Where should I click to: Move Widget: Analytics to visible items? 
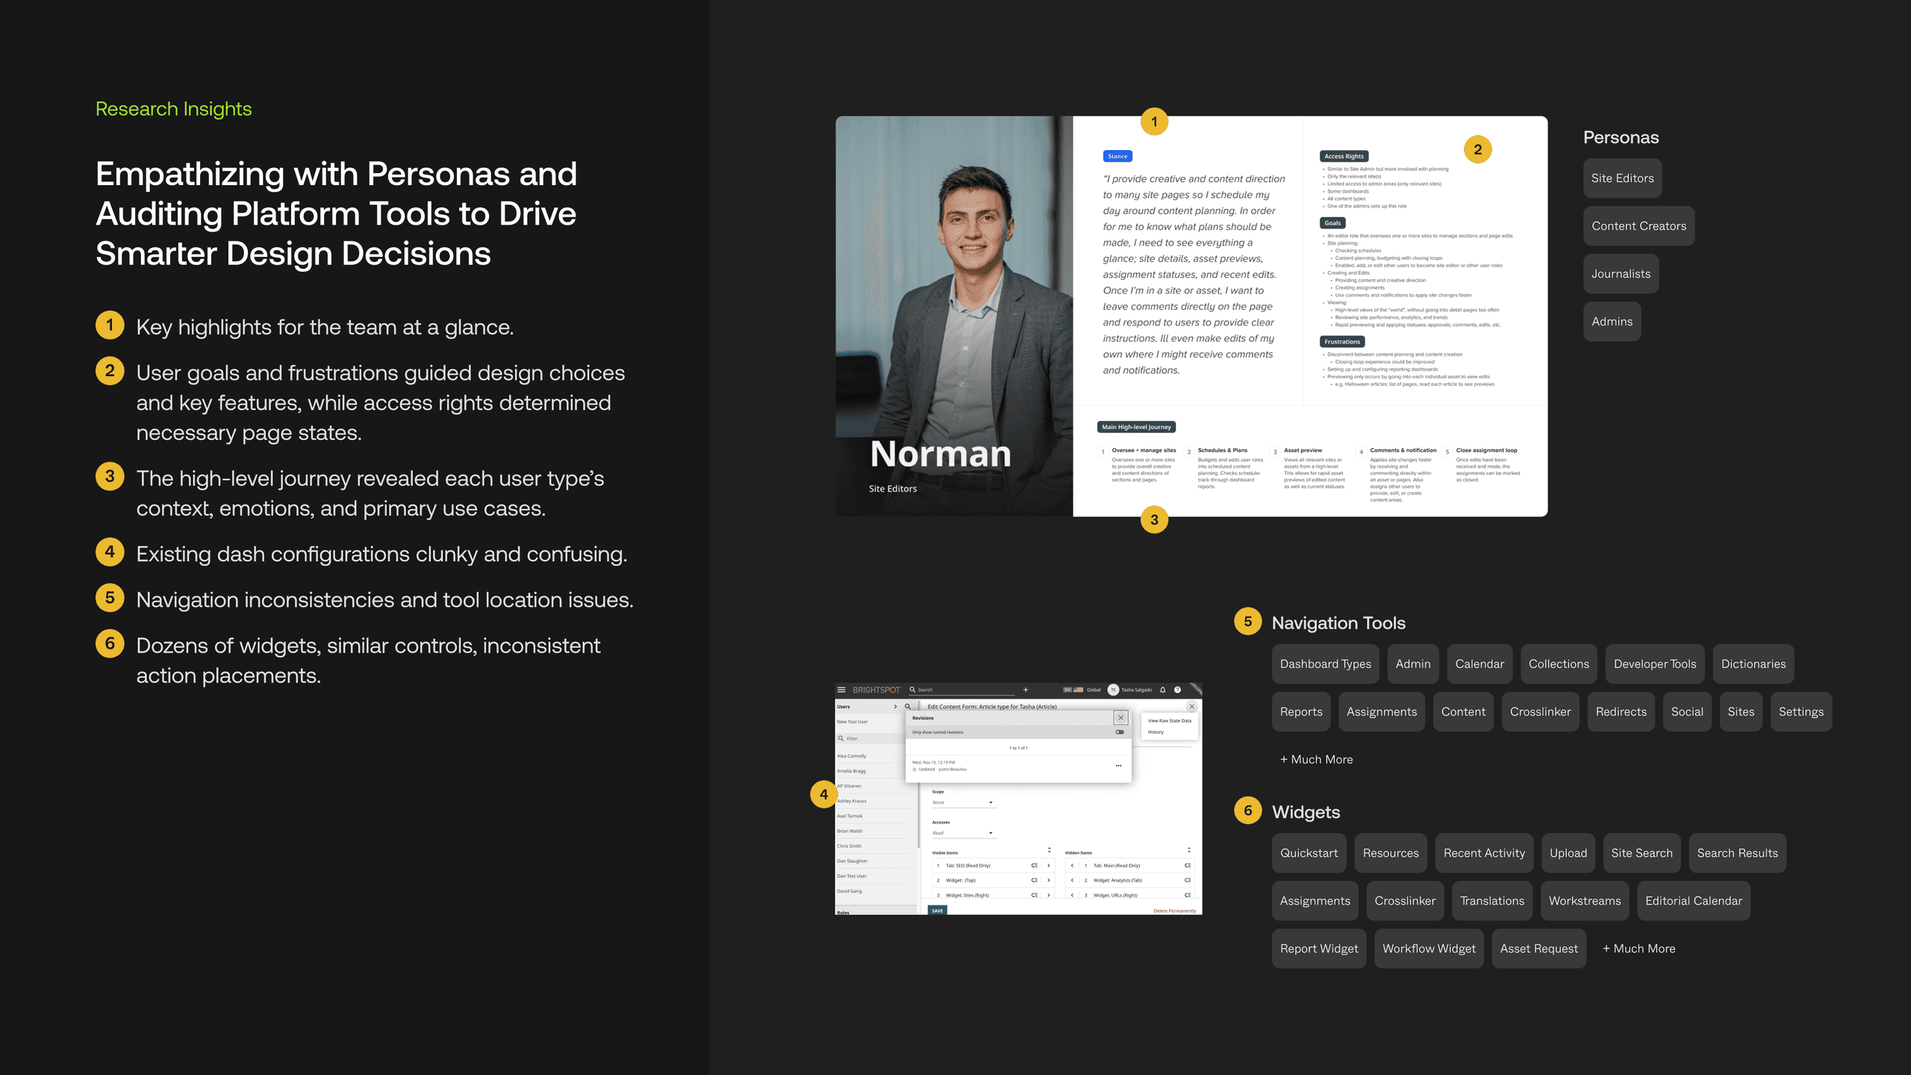coord(1071,879)
